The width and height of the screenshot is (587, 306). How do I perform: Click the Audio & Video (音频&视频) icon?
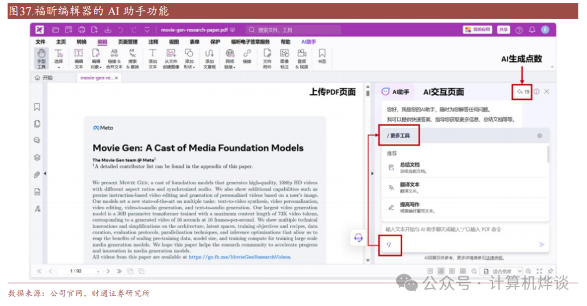(x=302, y=58)
